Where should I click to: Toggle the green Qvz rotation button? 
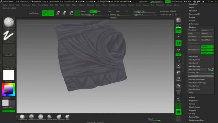coord(178,55)
